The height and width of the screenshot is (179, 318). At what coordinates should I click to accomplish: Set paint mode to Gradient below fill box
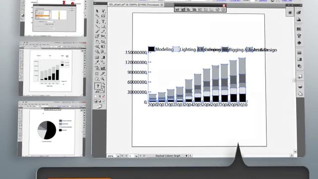click(x=99, y=96)
